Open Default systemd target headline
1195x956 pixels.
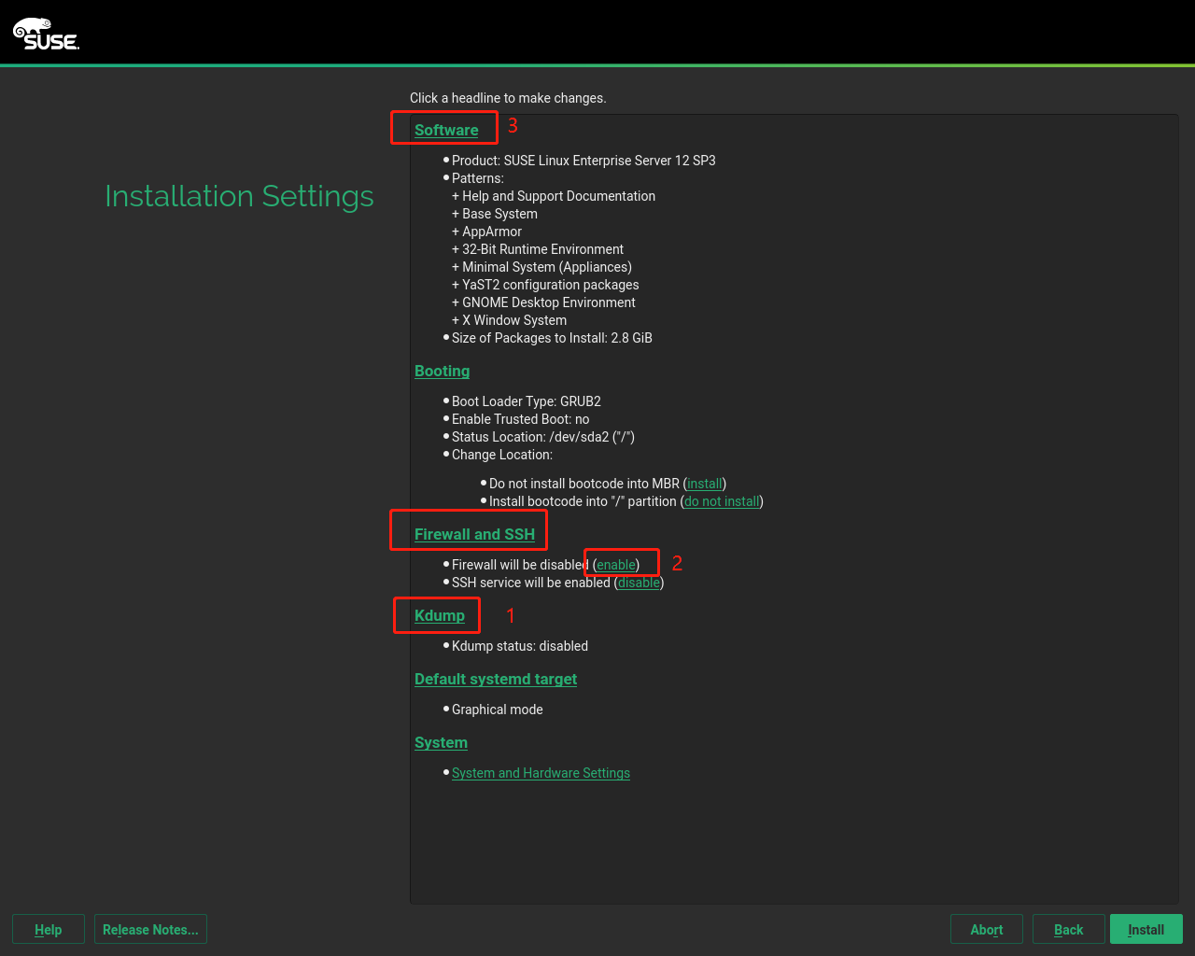point(496,679)
